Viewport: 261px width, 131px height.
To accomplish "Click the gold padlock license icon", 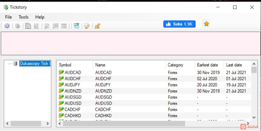I will (98, 26).
